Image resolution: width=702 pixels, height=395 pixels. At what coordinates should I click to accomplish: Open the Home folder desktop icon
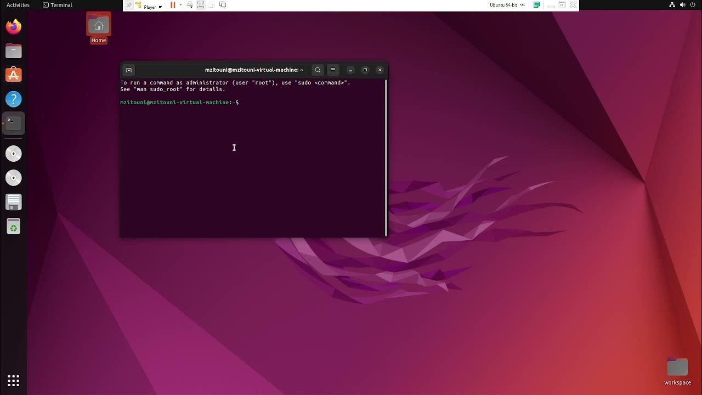tap(99, 29)
